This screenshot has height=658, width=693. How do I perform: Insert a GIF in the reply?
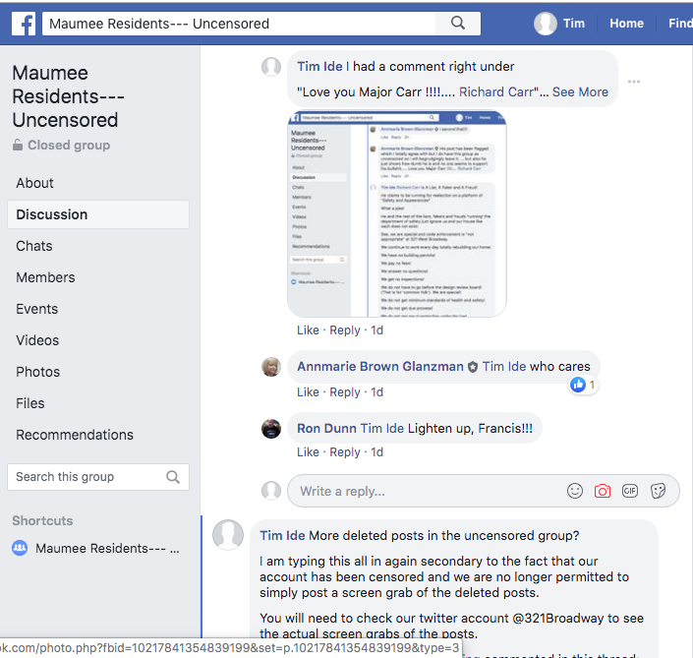pyautogui.click(x=630, y=491)
